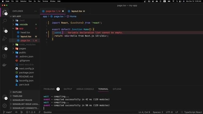Open the File menu
Screen dimensions: 203x114
click(x=12, y=1)
